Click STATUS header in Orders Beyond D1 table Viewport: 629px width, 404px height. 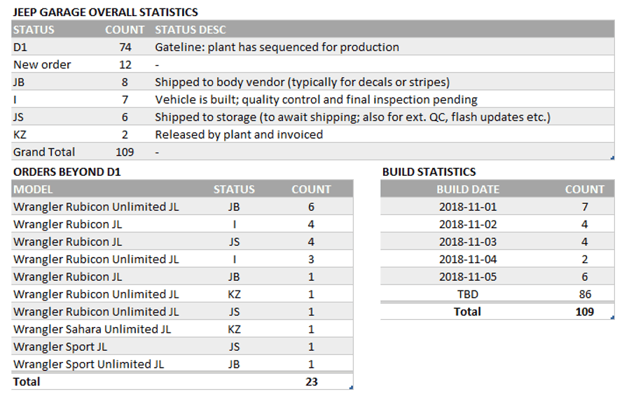pos(234,189)
